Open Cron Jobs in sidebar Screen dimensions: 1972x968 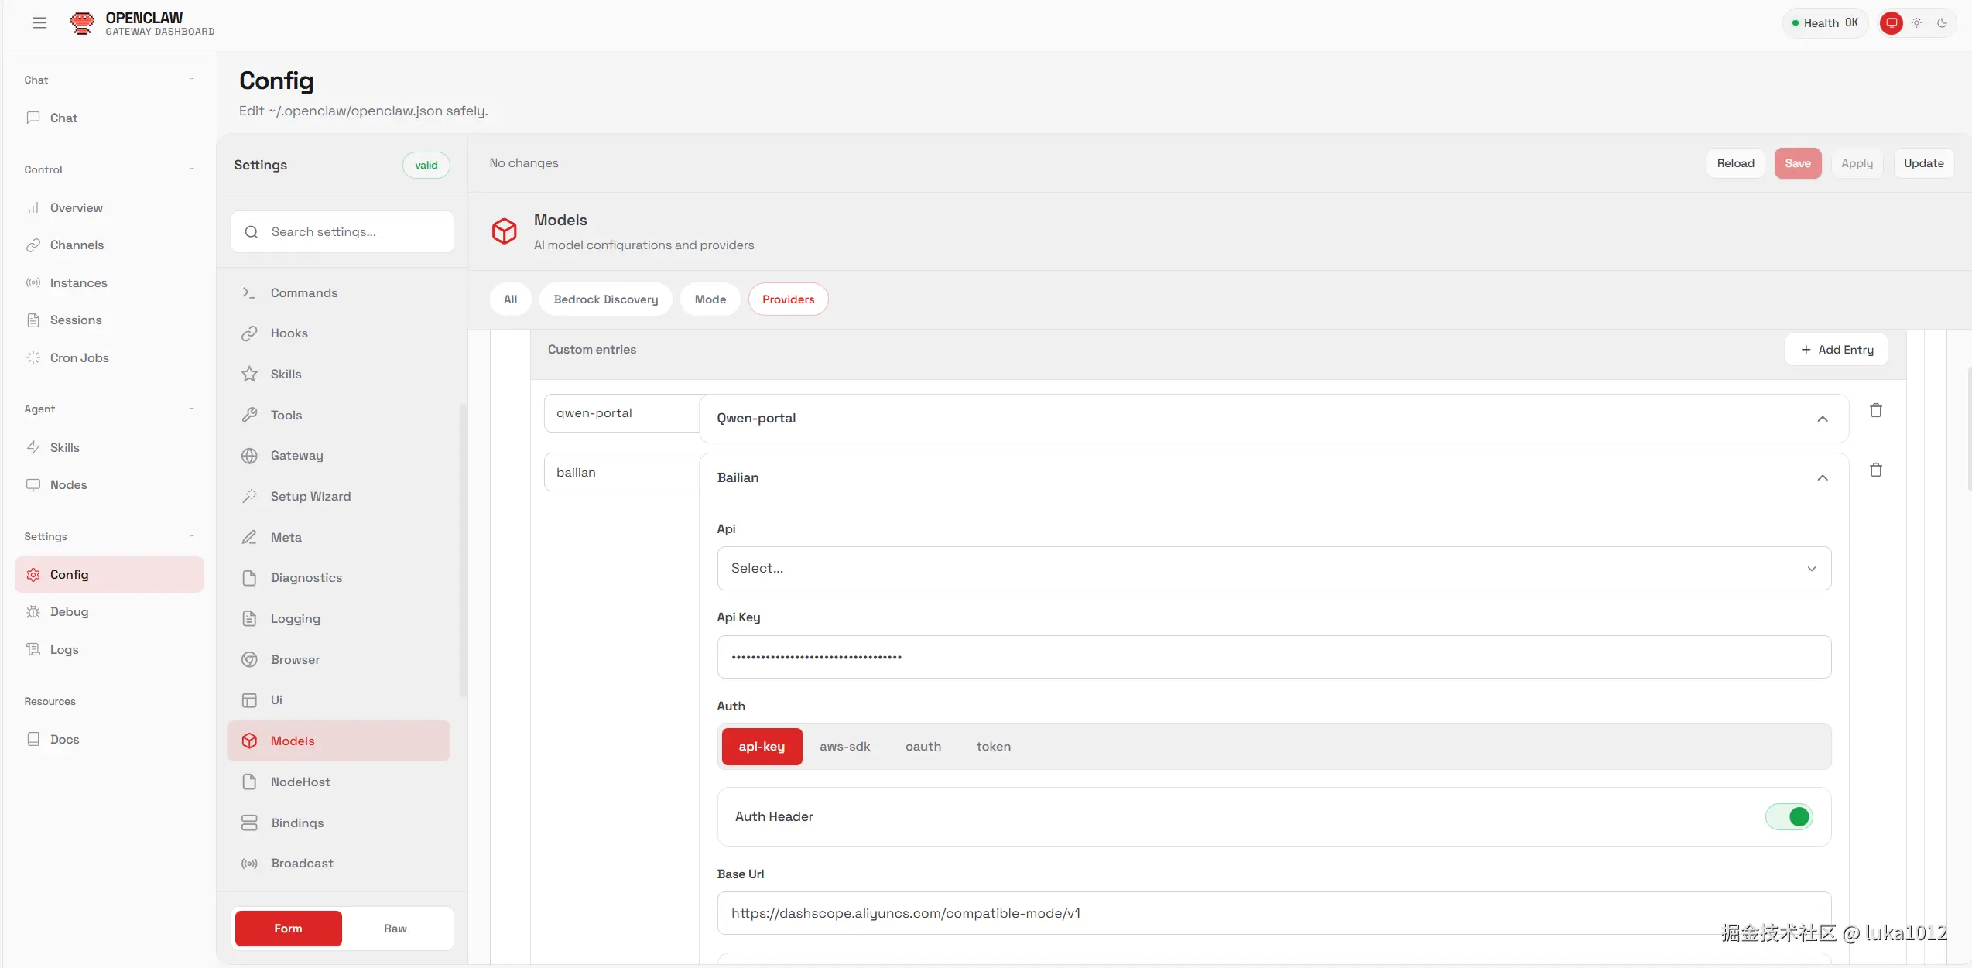coord(79,357)
